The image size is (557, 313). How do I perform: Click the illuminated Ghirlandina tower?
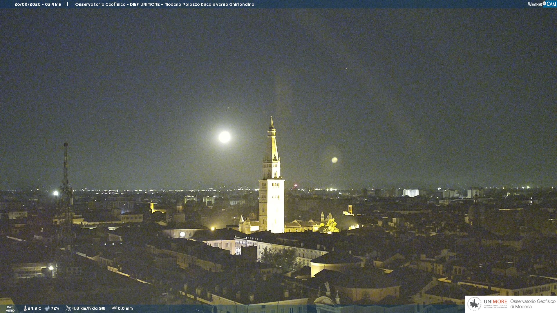pos(272,175)
